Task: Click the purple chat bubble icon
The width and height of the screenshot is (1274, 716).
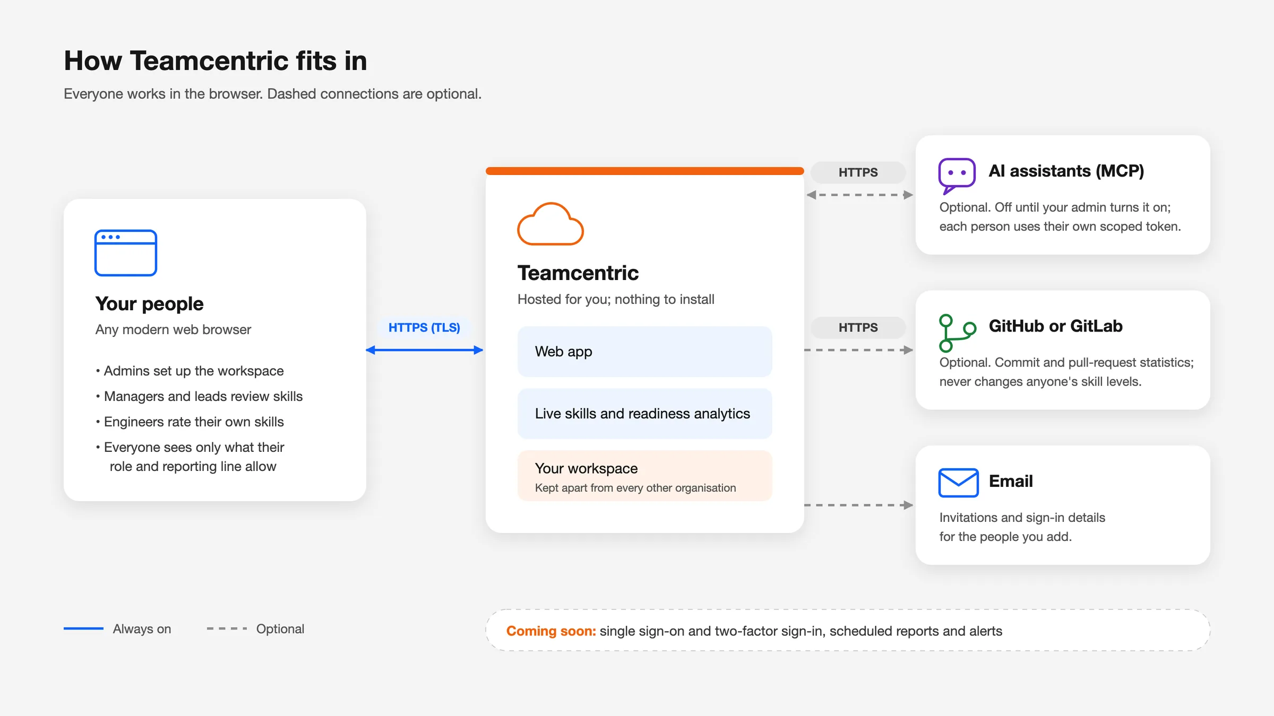Action: click(x=957, y=176)
